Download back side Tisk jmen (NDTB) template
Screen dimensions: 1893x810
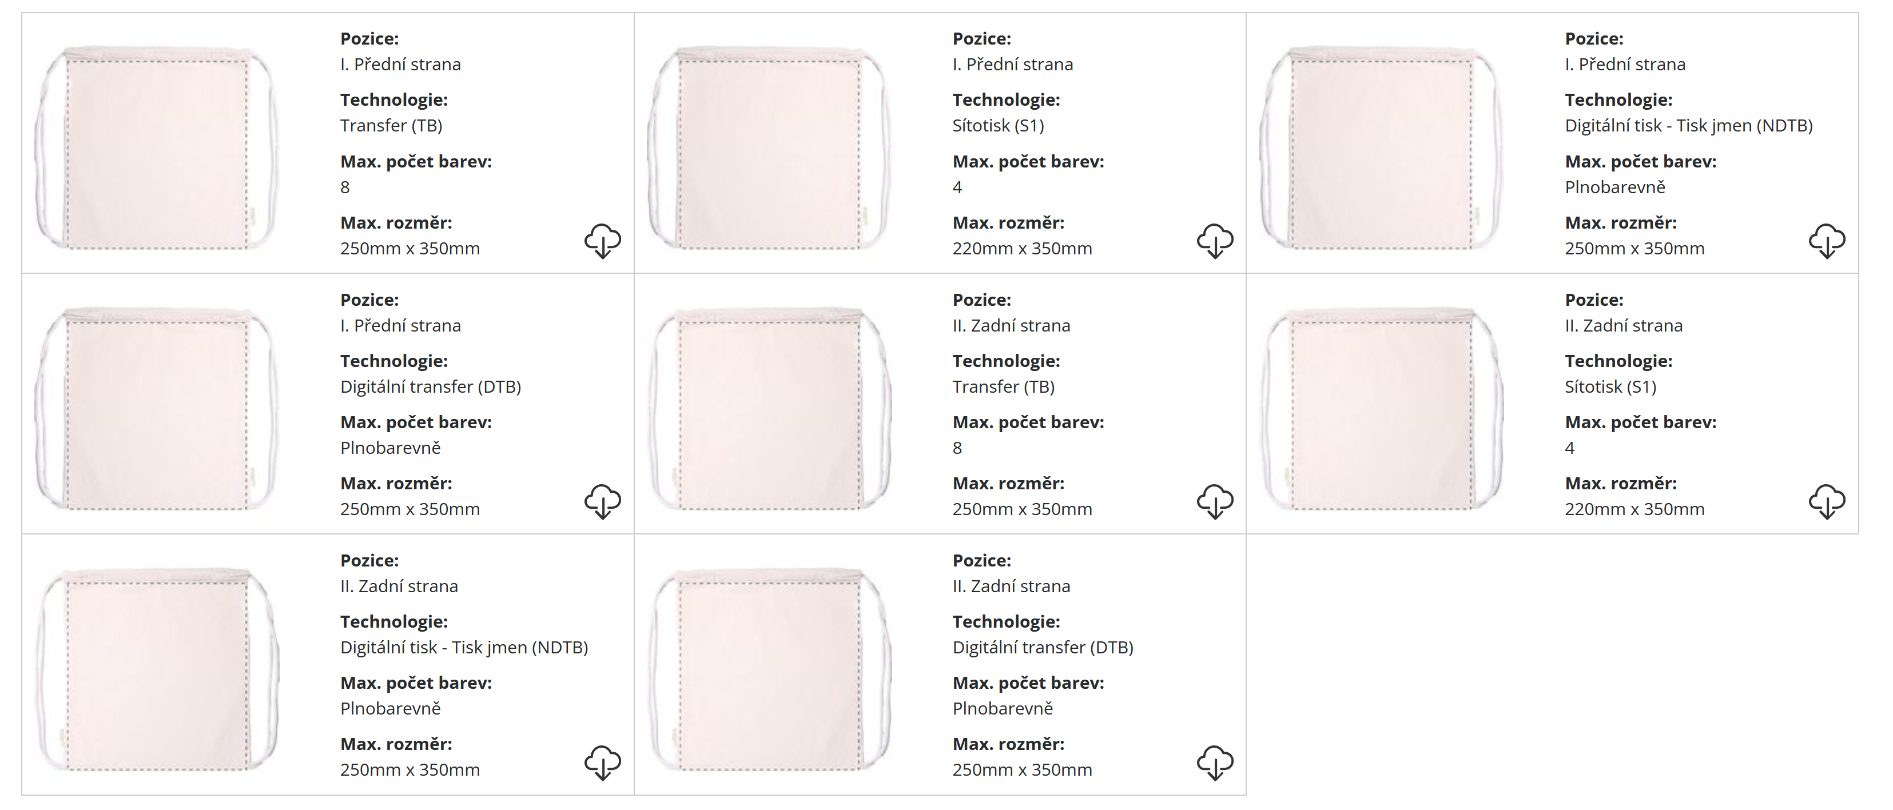(x=603, y=762)
